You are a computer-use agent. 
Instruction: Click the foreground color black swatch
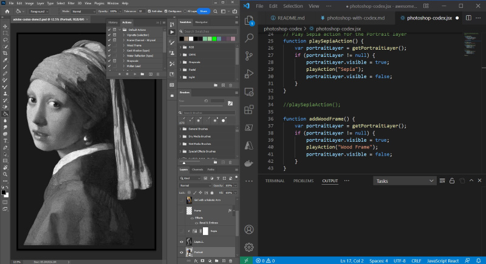coord(4,193)
